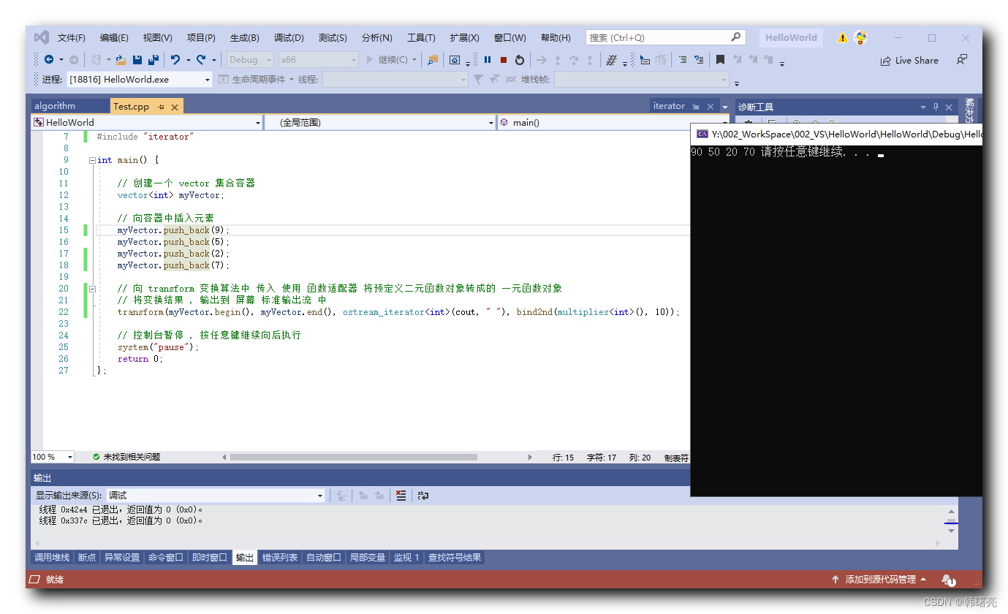Change editor zoom using the 100% control
Image resolution: width=1008 pixels, height=614 pixels.
click(x=50, y=457)
